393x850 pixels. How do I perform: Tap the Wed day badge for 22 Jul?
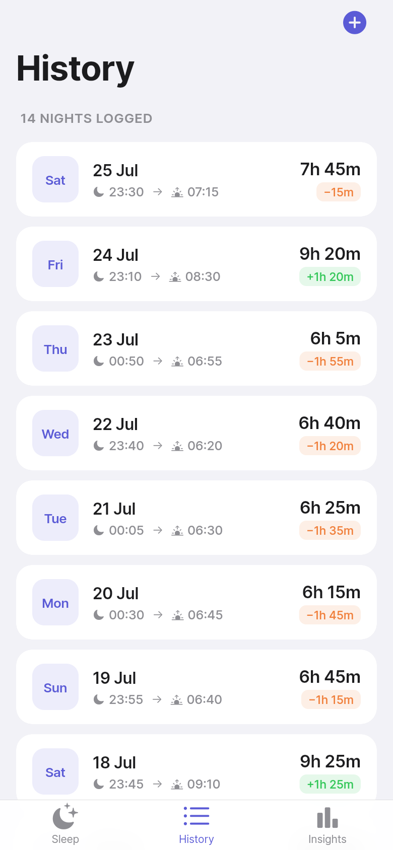(55, 433)
